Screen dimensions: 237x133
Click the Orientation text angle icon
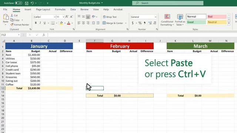(93, 16)
